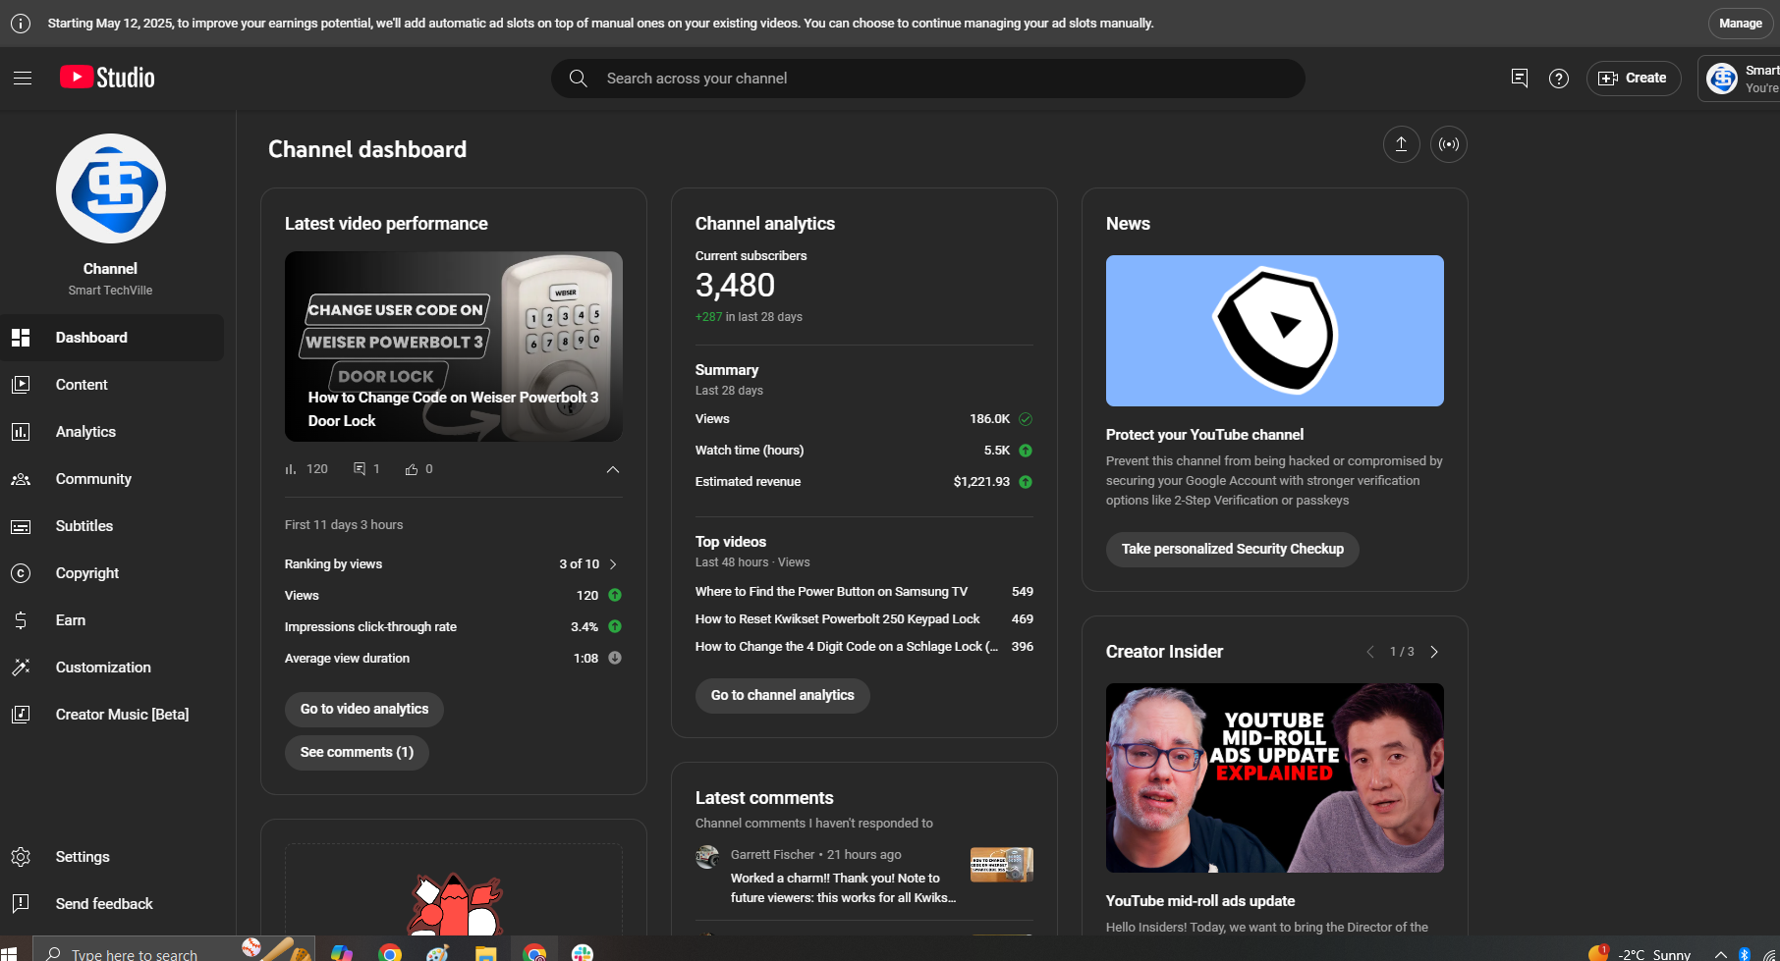
Task: Click Garrett Fischer commenter avatar
Action: coord(707,857)
